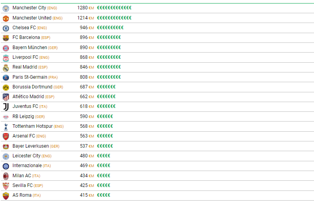Open the FC Barcelona team link
Viewport: 314px width, 201px height.
coord(26,37)
